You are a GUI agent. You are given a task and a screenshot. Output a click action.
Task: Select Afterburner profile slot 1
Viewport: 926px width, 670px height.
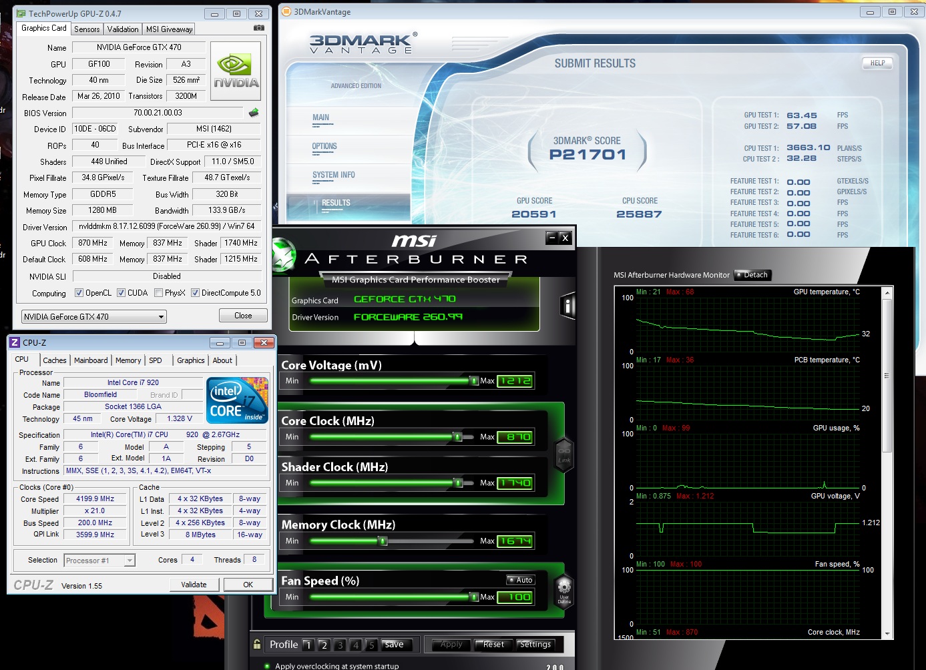click(x=308, y=645)
